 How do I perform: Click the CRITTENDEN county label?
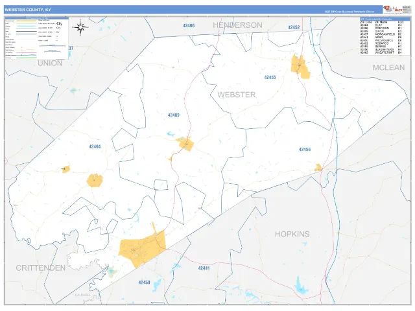pyautogui.click(x=40, y=268)
